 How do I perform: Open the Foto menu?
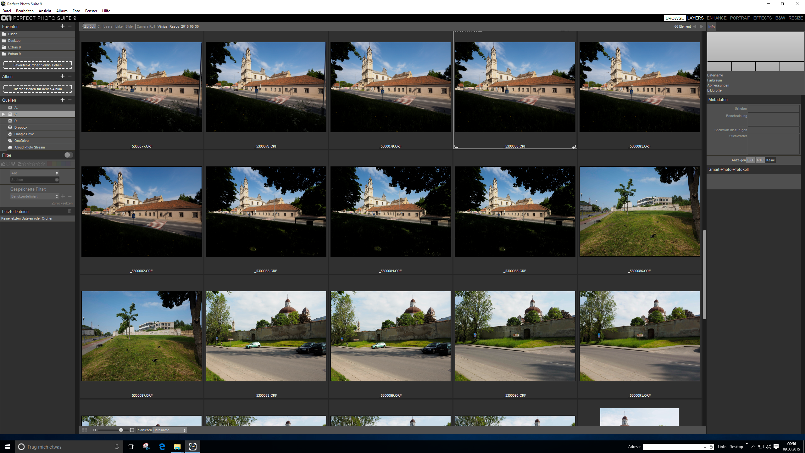point(76,11)
